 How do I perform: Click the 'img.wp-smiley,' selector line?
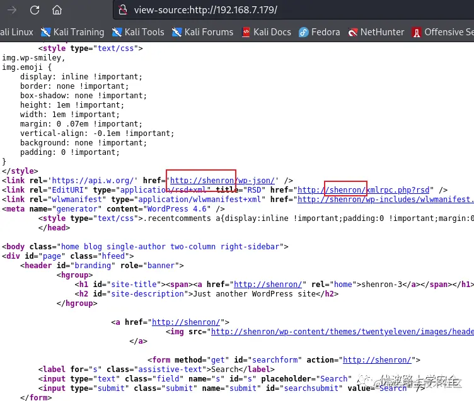[x=33, y=58]
